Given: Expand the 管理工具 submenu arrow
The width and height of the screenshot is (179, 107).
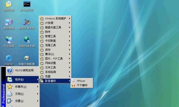Looking at the screenshot, I should click(70, 36).
